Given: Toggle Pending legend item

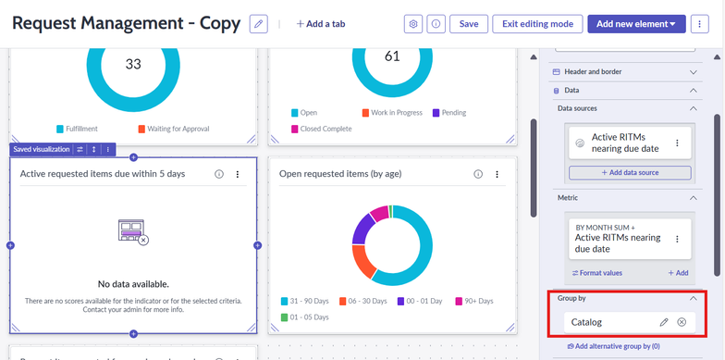Looking at the screenshot, I should tap(449, 113).
